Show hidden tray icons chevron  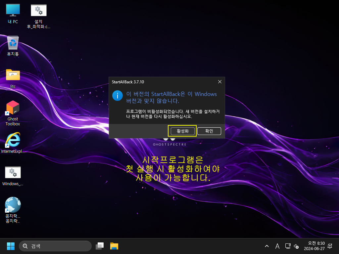point(267,246)
